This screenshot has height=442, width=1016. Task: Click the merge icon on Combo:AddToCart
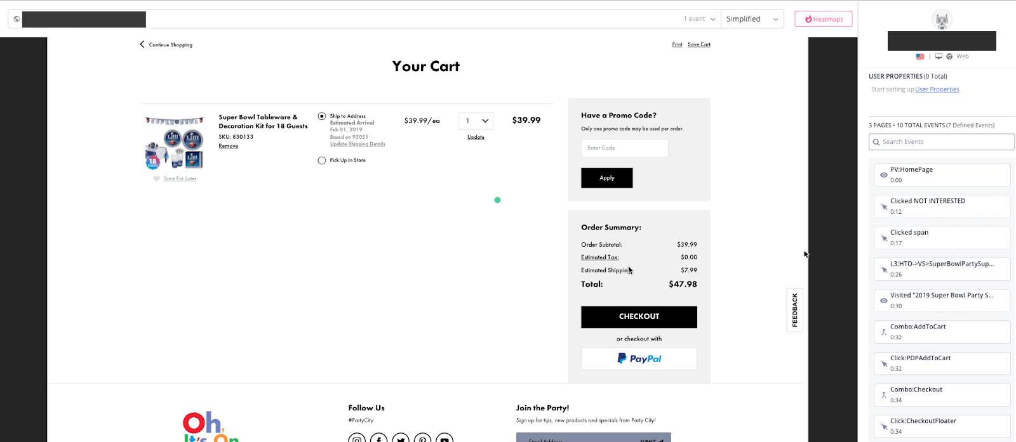883,332
